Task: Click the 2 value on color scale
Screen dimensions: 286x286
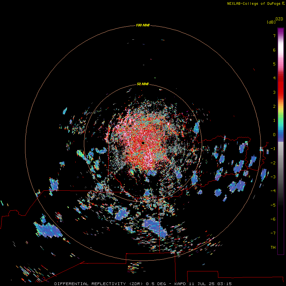Action: (274, 106)
